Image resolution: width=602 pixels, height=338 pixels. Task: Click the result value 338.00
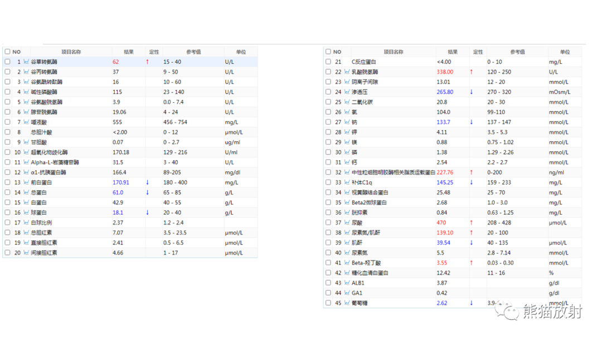(445, 72)
